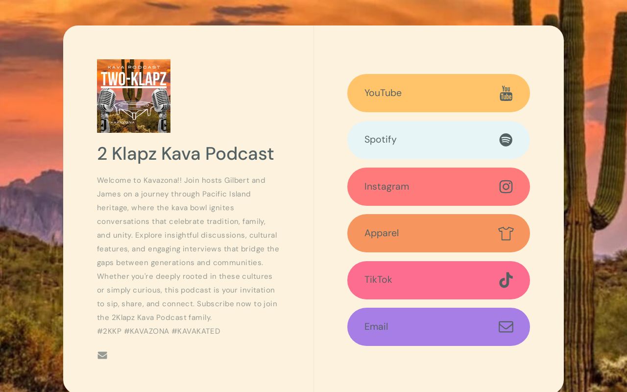Open the YouTube channel link
Viewport: 627px width, 392px height.
click(438, 93)
